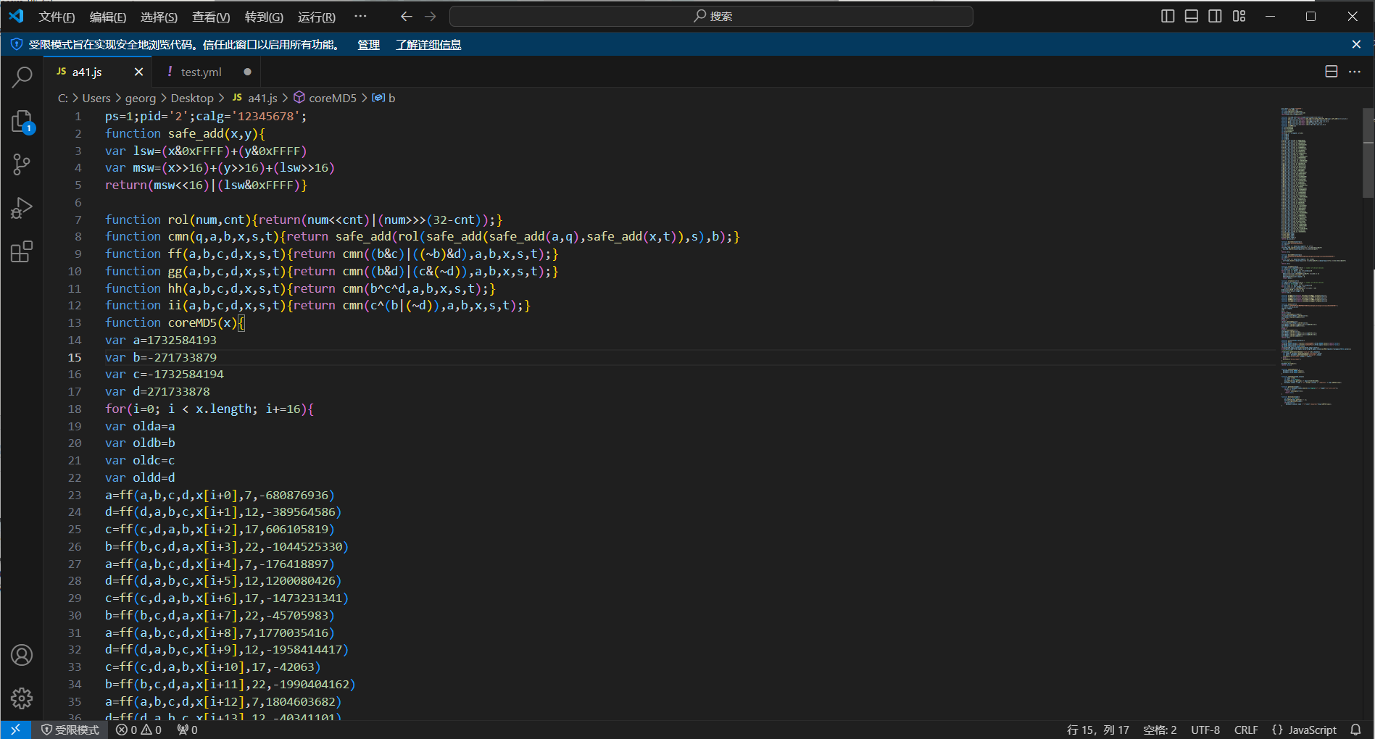Viewport: 1375px width, 739px height.
Task: Change the UTF-8 encoding
Action: point(1205,730)
